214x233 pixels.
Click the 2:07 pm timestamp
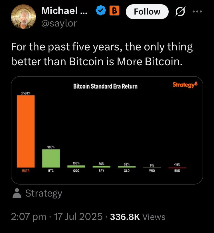point(29,217)
